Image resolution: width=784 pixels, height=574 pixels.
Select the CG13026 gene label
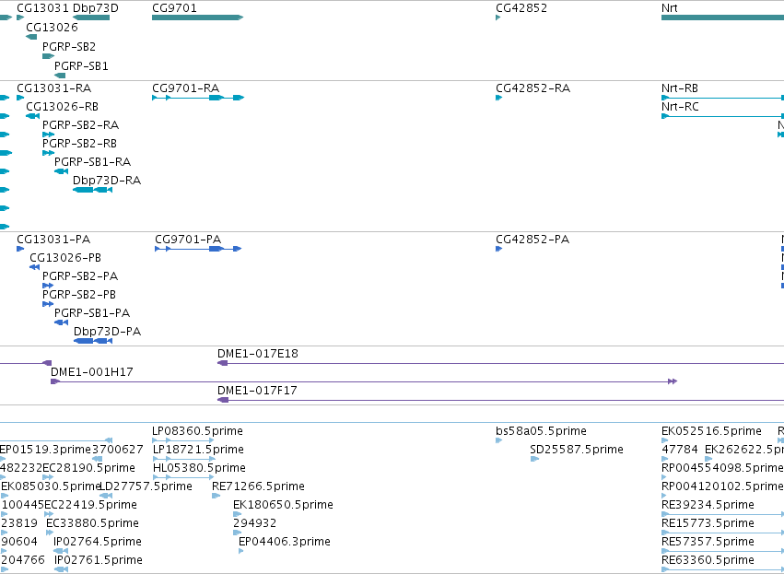pos(52,27)
